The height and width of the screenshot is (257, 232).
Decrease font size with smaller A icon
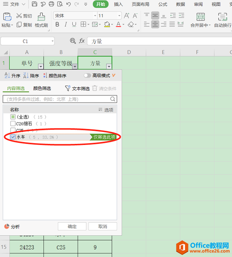(135, 16)
